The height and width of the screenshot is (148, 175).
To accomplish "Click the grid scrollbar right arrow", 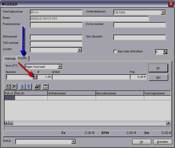I will coord(168,123).
